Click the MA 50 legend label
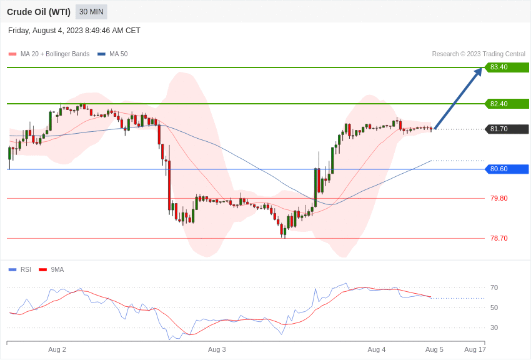 (118, 54)
